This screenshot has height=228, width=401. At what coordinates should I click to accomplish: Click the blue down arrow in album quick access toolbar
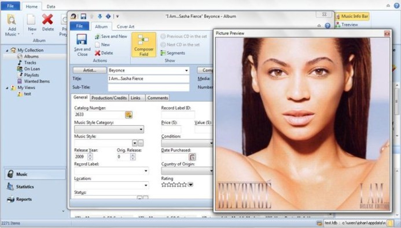[x=100, y=16]
